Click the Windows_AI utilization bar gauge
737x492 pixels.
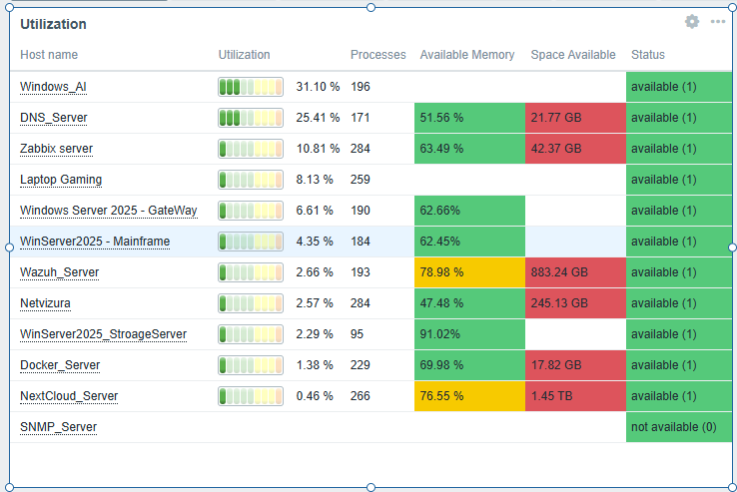[249, 87]
